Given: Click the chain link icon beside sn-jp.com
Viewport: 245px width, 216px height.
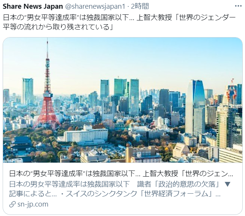Looking at the screenshot, I should [12, 204].
